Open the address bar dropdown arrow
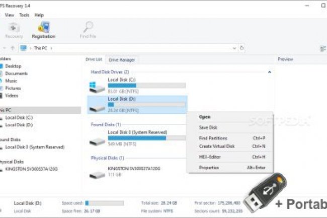 tap(234, 48)
